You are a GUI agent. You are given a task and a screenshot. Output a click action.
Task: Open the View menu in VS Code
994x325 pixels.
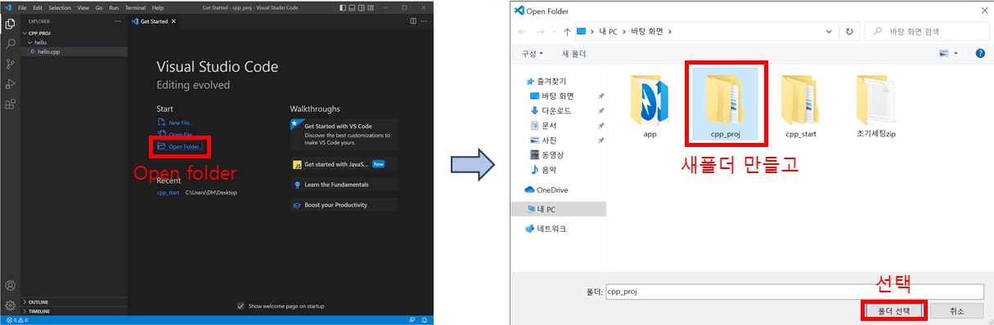tap(83, 7)
